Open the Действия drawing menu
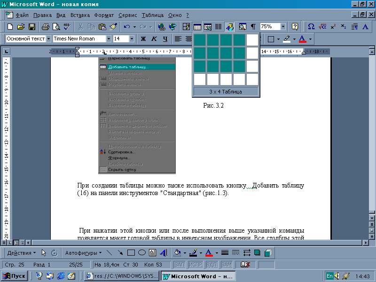 pos(21,253)
